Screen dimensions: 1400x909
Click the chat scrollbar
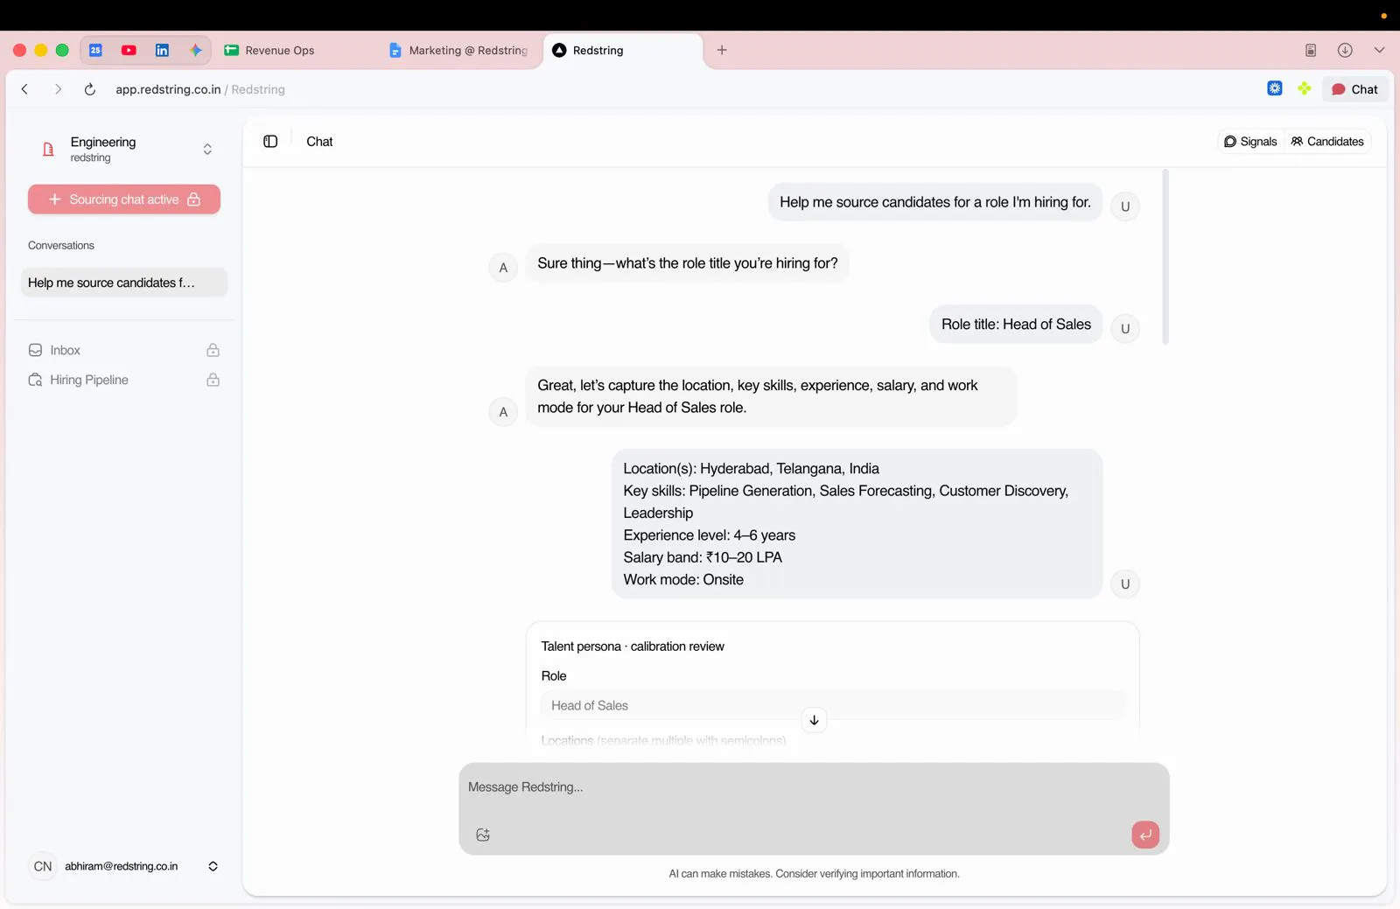pos(1165,257)
